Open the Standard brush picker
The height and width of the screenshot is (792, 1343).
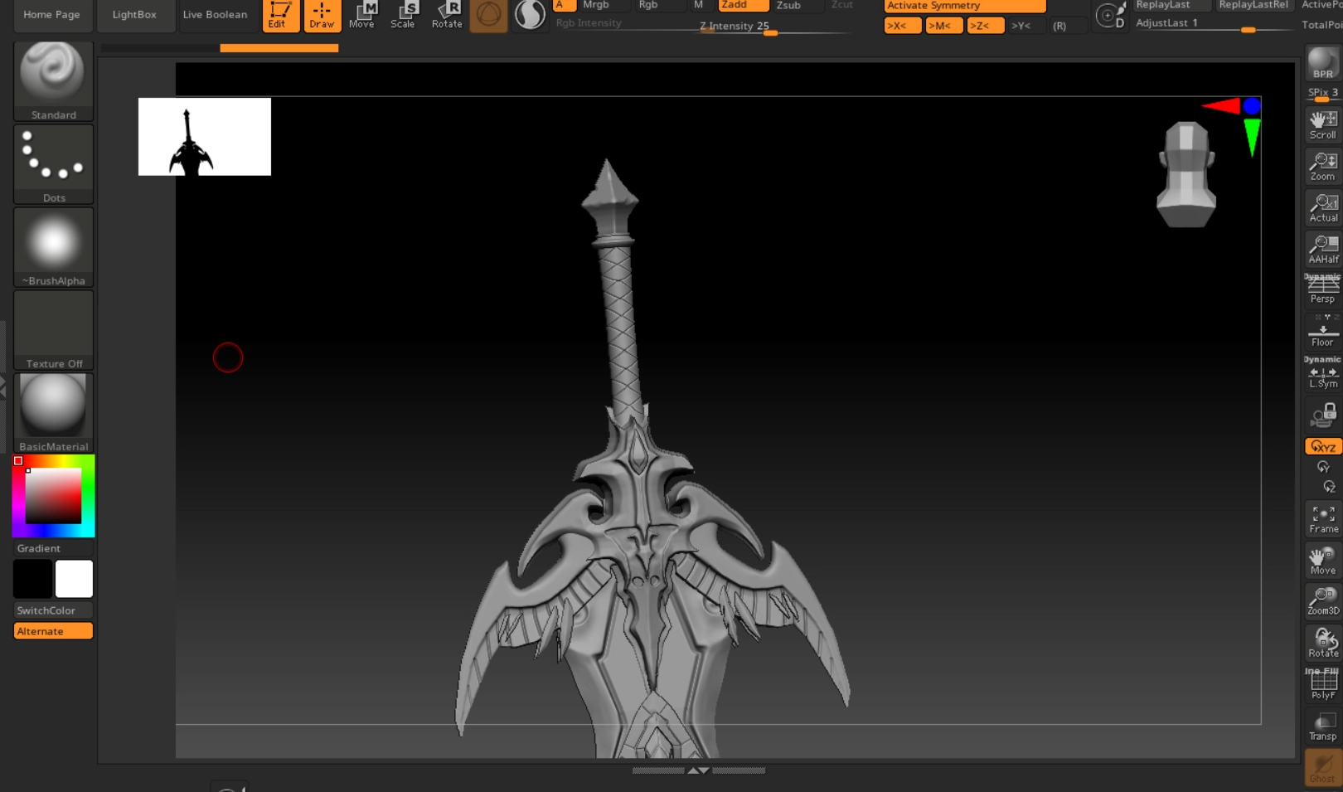click(53, 80)
